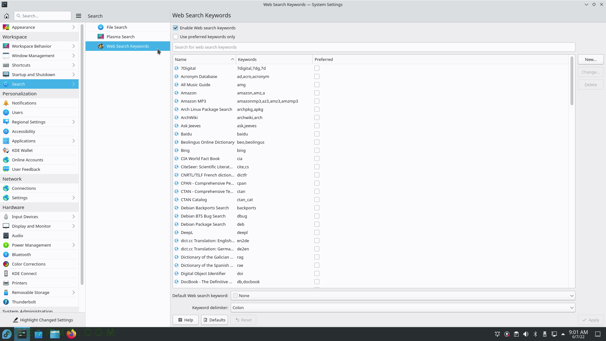
Task: Tick the Preferred checkbox for Bing
Action: 317,150
